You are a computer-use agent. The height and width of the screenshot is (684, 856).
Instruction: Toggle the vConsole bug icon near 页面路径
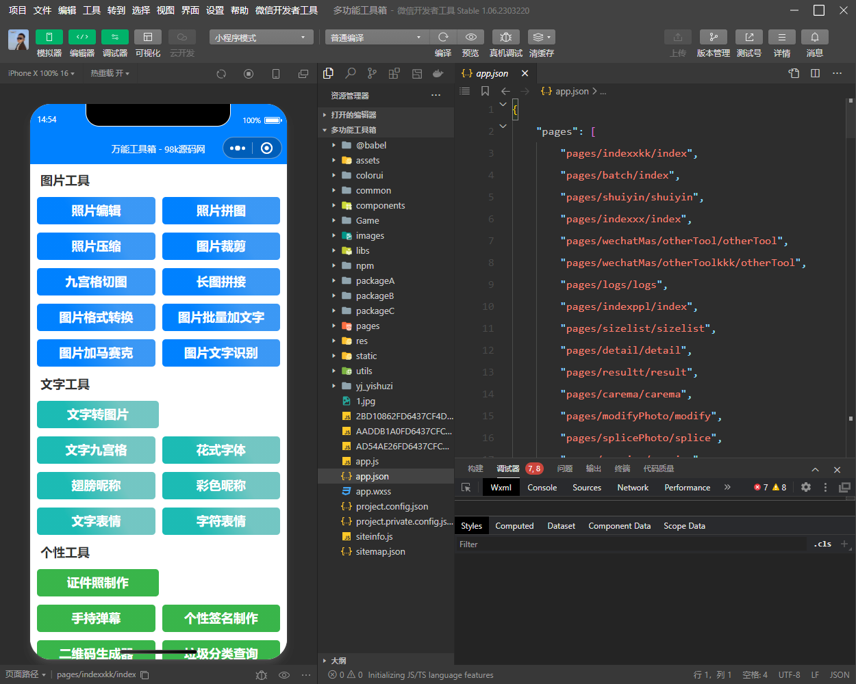pyautogui.click(x=261, y=674)
